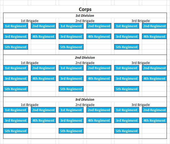The image size is (170, 144).
Task: Select 4th Regiment in 2nd Division's 3rd Brigade
Action: tap(155, 78)
